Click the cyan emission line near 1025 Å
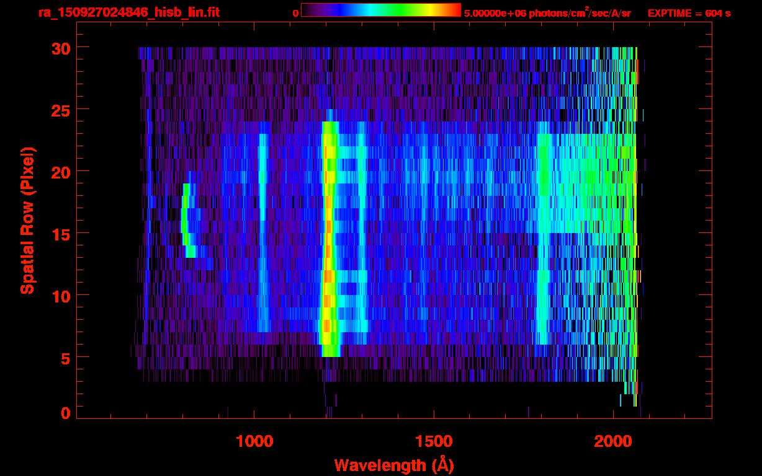The width and height of the screenshot is (762, 476). pyautogui.click(x=263, y=232)
